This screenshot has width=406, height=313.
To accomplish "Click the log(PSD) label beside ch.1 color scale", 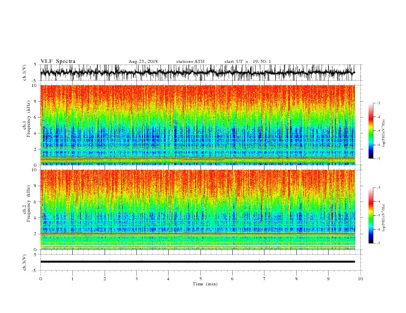I will (384, 133).
